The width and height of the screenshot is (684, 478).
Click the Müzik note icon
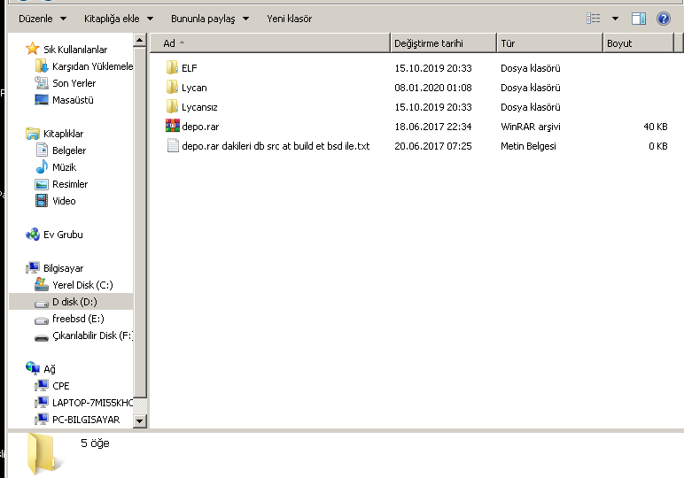(42, 167)
